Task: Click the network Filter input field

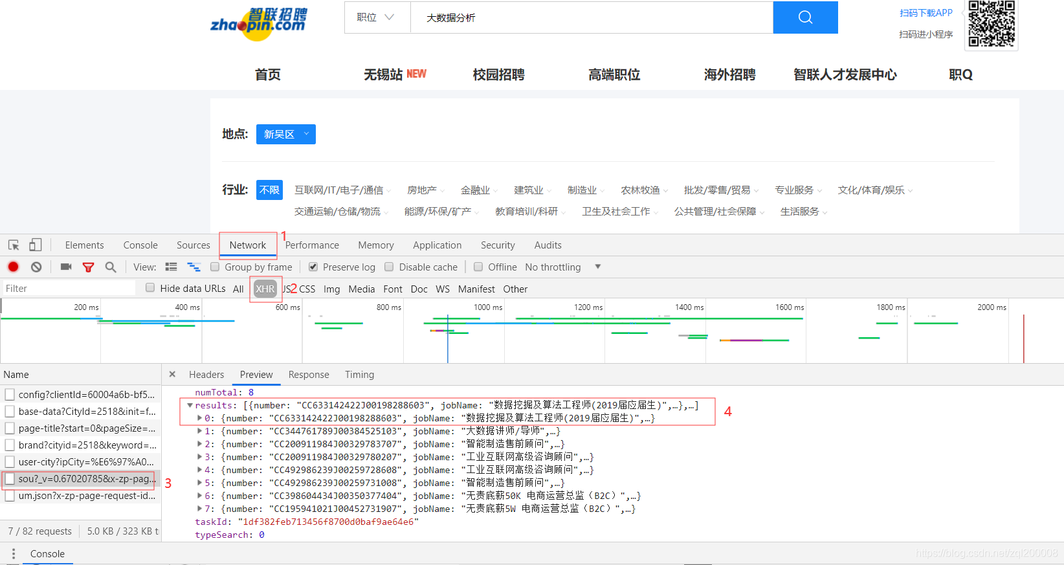Action: pos(69,288)
